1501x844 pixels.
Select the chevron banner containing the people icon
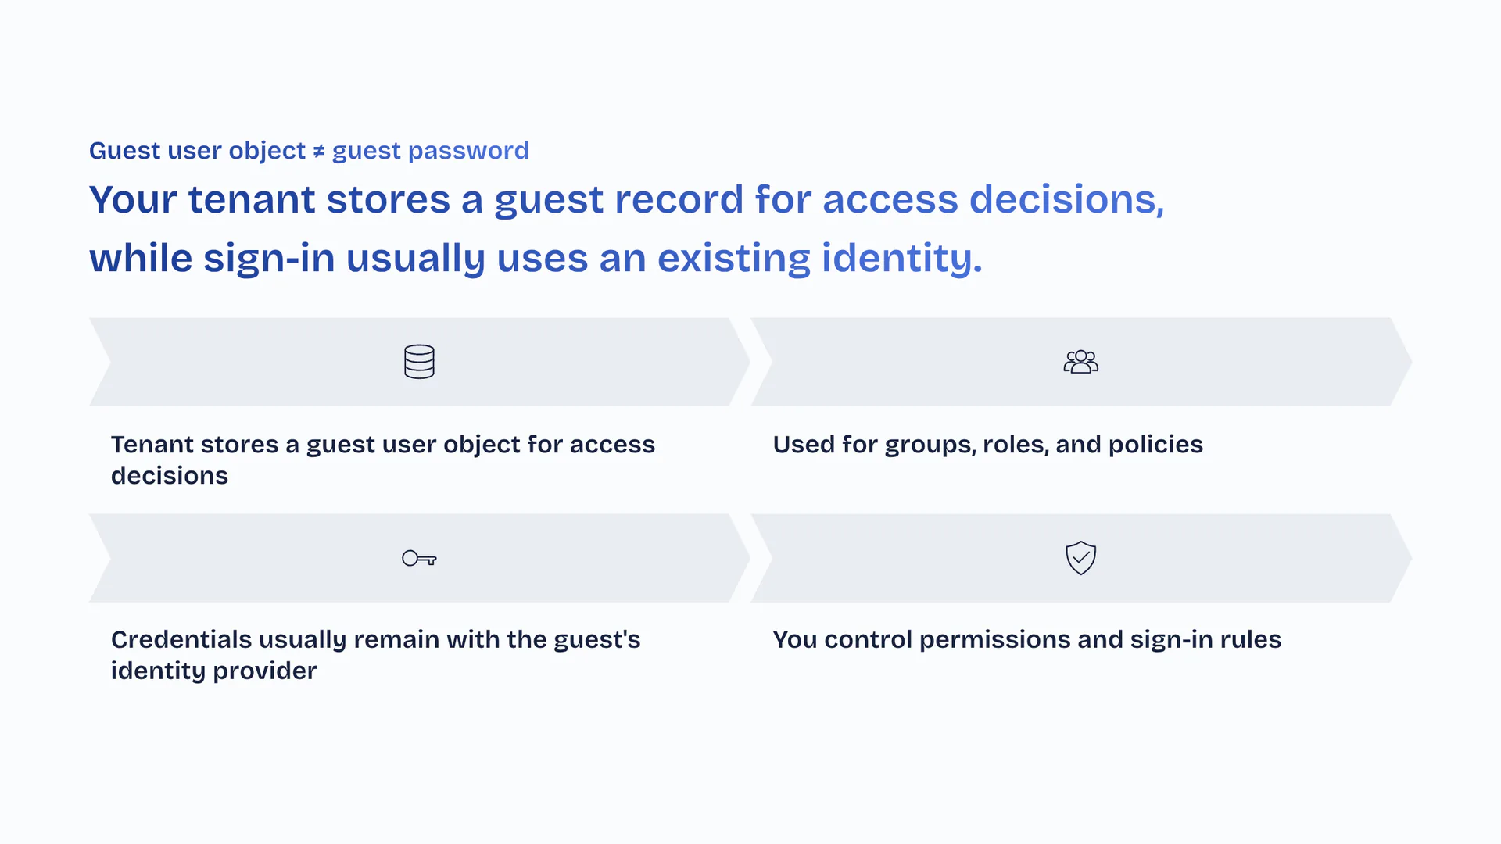899,362
